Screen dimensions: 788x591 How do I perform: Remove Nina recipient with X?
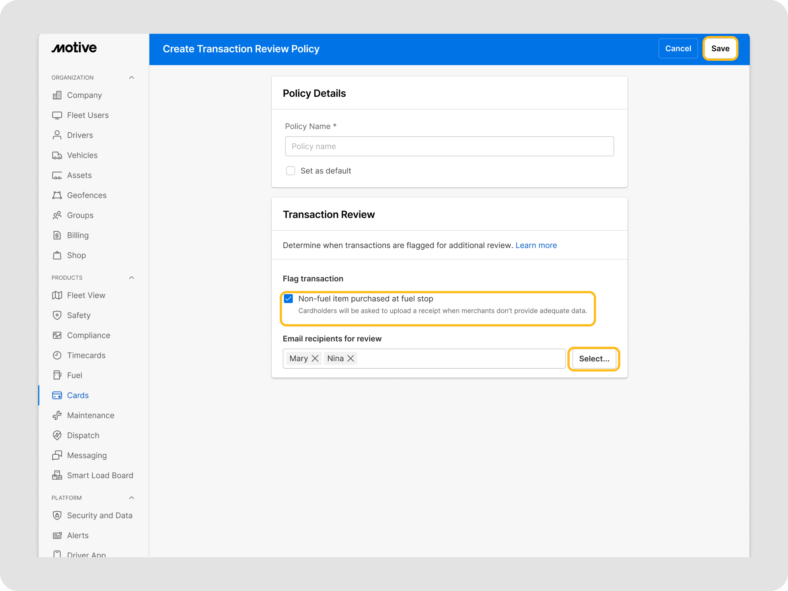pos(351,358)
